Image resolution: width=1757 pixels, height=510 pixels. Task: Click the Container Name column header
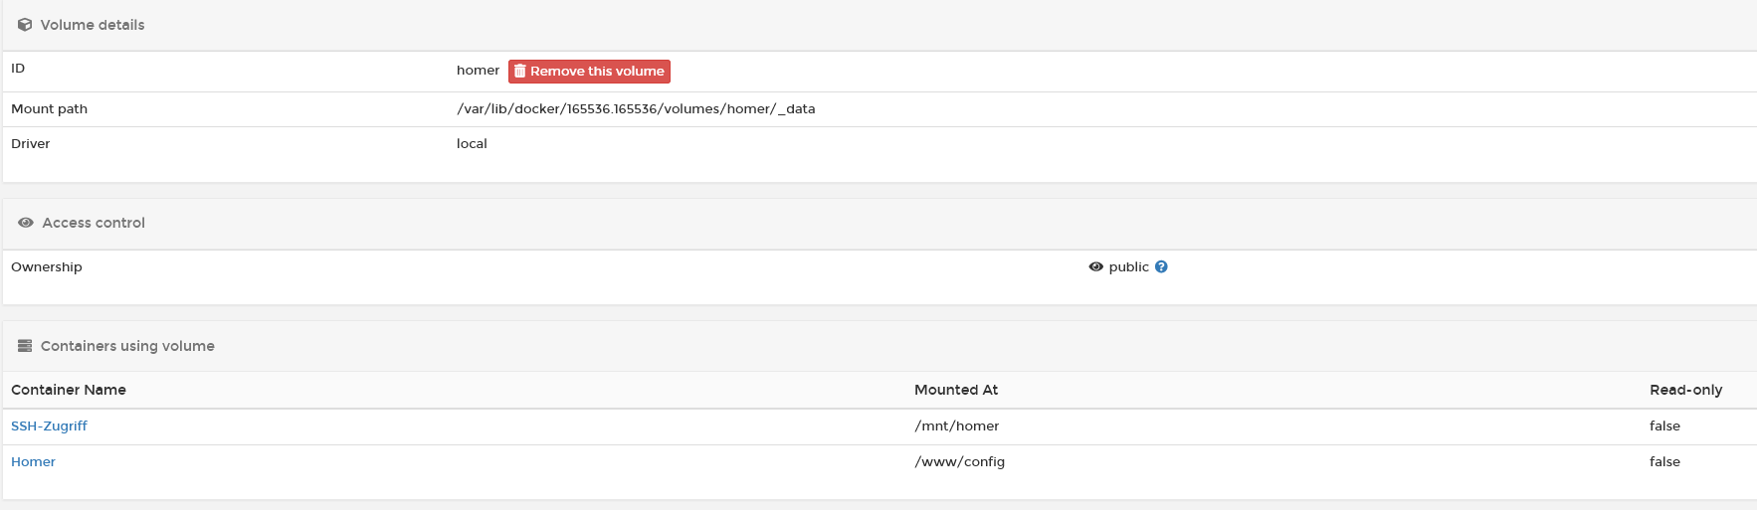click(x=69, y=390)
